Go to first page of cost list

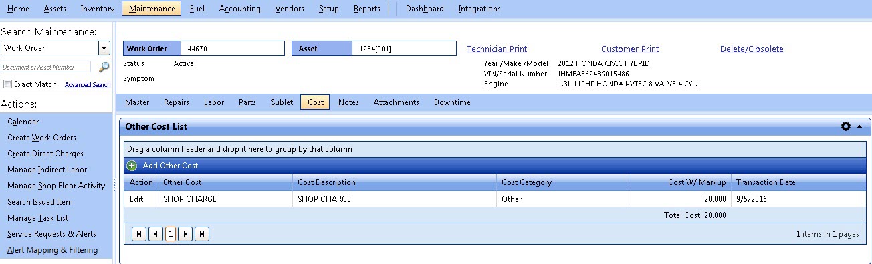[x=139, y=234]
